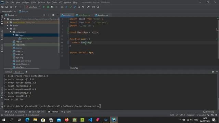
Task: Open the VCS menu
Action: click(x=60, y=2)
